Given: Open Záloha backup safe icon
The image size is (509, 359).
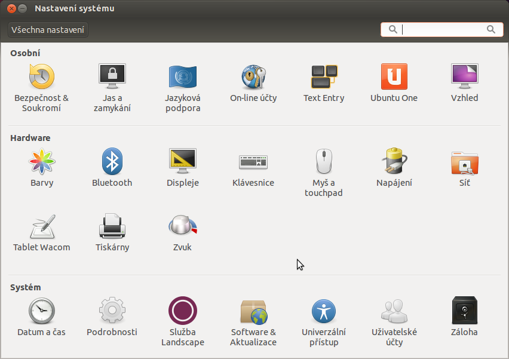Looking at the screenshot, I should 465,310.
